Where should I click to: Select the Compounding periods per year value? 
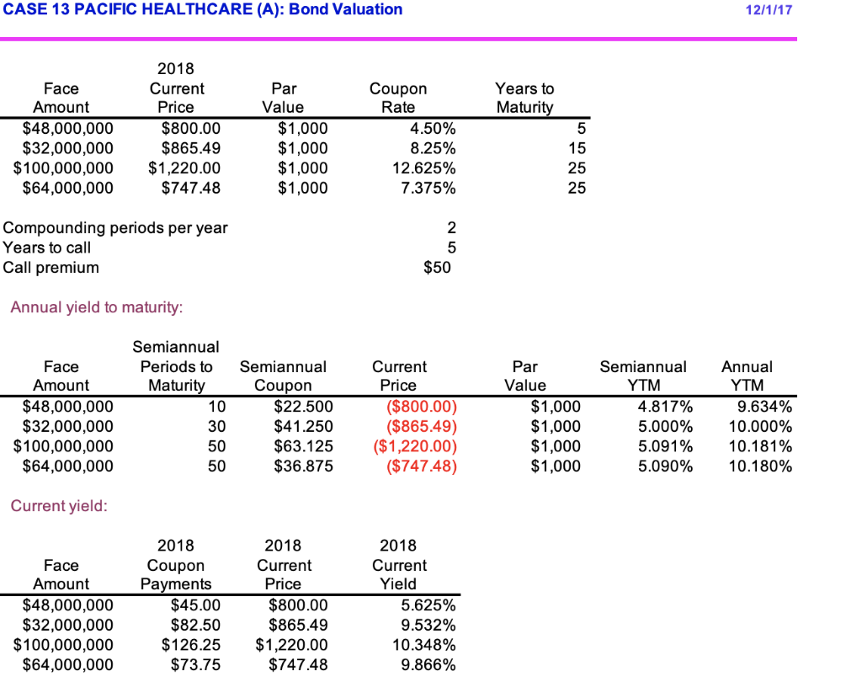[451, 227]
